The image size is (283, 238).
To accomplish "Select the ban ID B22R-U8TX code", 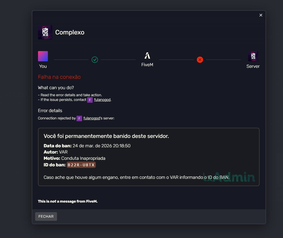I will pyautogui.click(x=81, y=165).
